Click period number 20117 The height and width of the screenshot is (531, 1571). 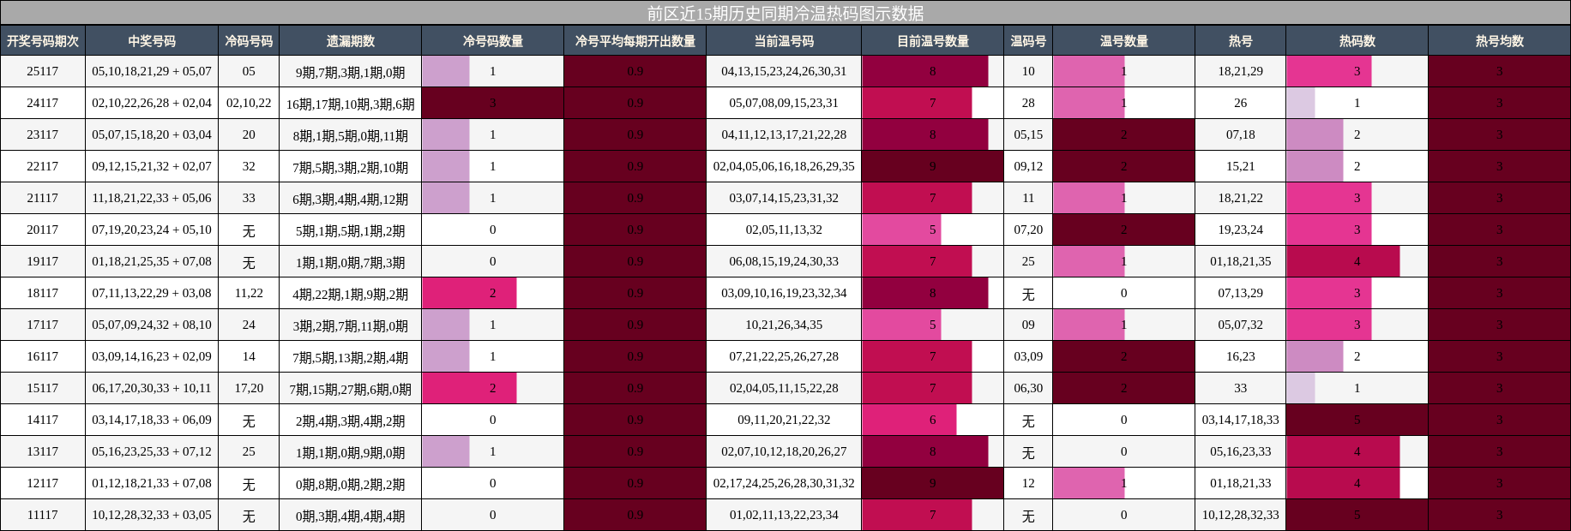coord(43,230)
